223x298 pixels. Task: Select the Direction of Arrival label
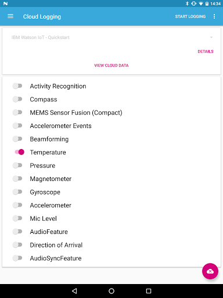click(x=56, y=245)
